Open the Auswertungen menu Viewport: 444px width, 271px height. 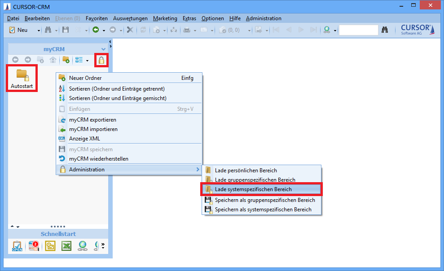[130, 18]
